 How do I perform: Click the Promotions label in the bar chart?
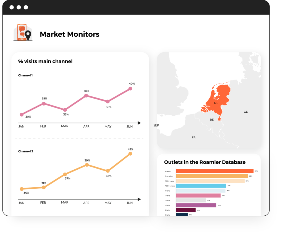169,176
